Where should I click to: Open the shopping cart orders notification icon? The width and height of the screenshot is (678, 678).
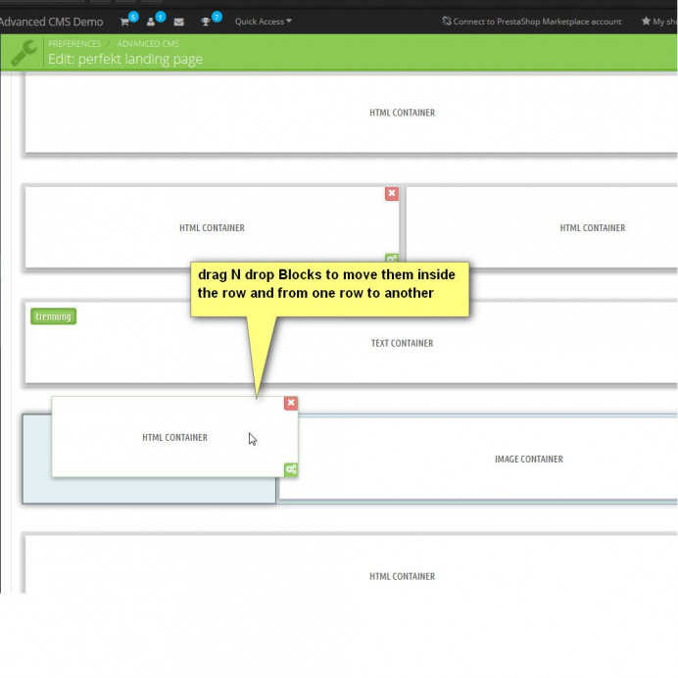(125, 22)
